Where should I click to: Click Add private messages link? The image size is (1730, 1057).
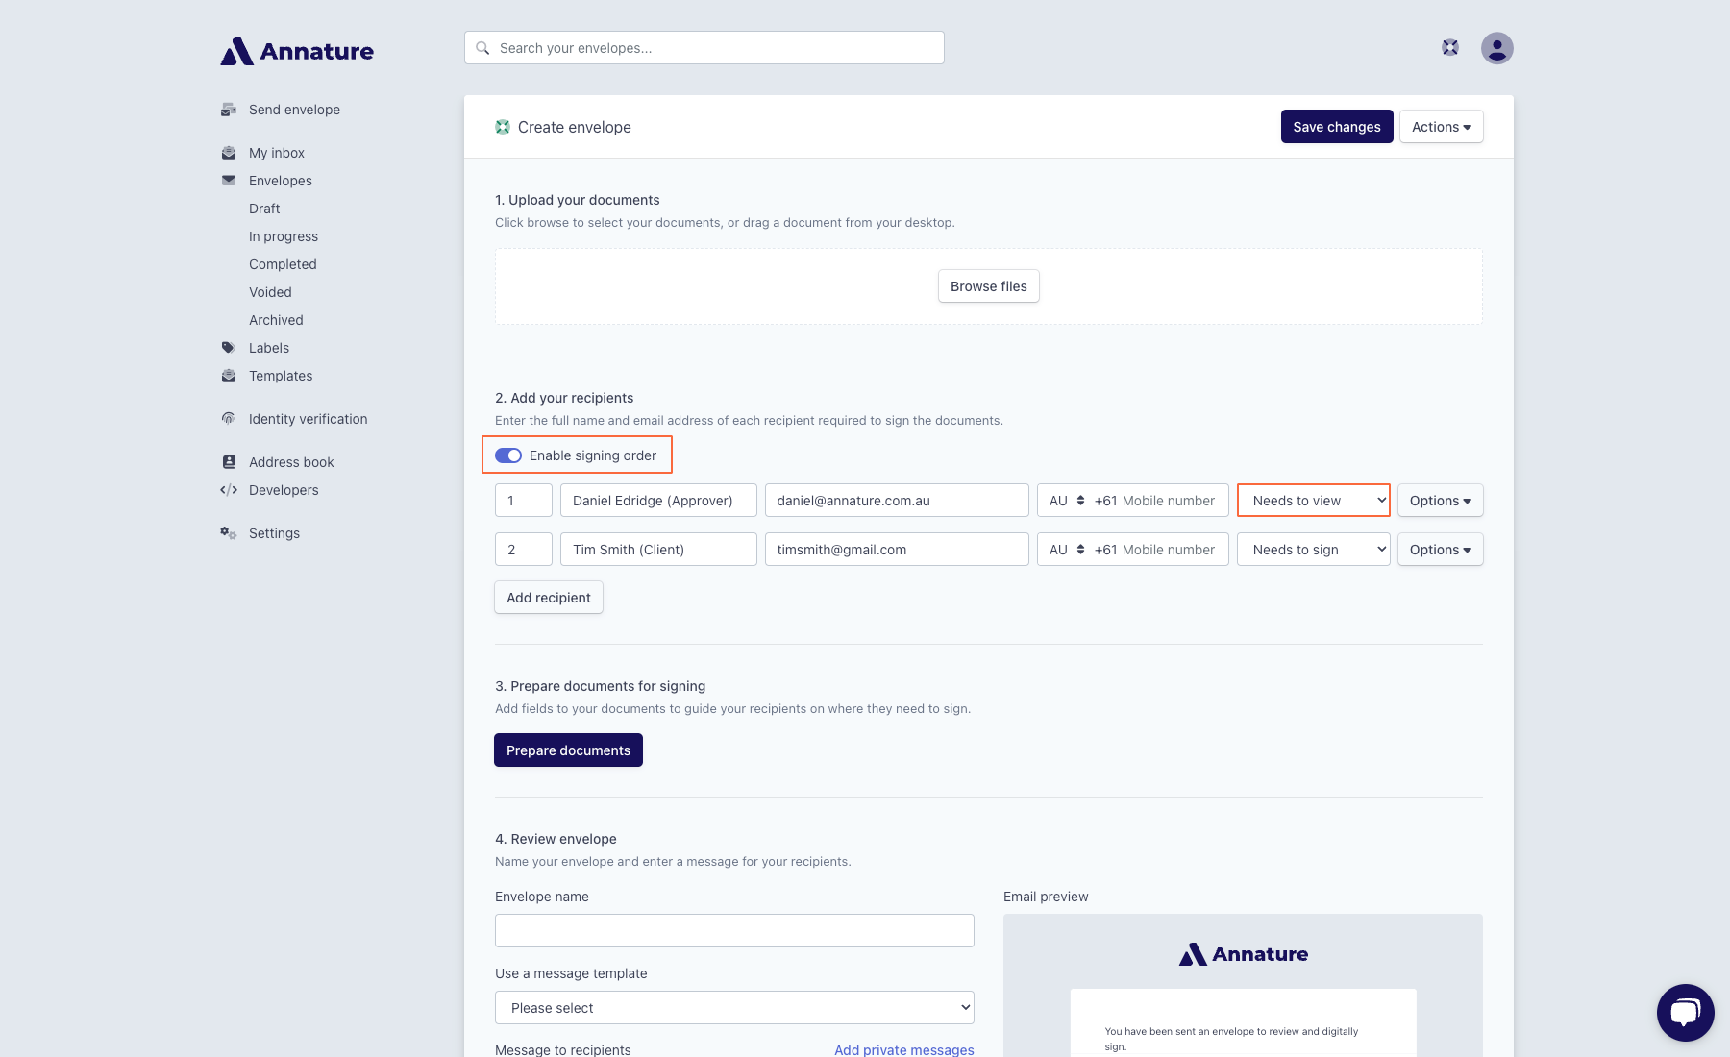904,1050
